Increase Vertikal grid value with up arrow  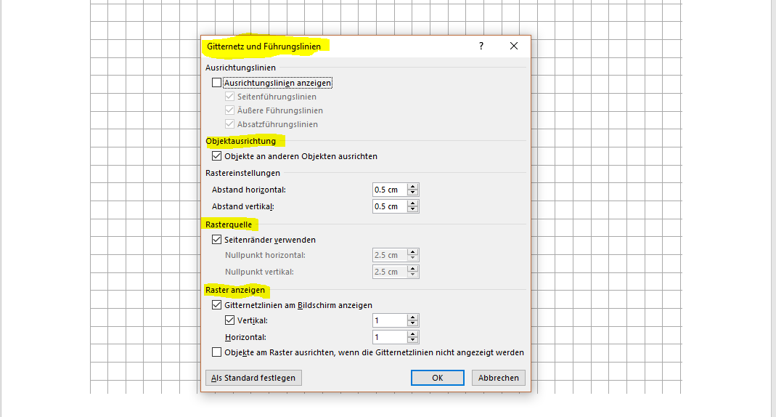(x=413, y=317)
